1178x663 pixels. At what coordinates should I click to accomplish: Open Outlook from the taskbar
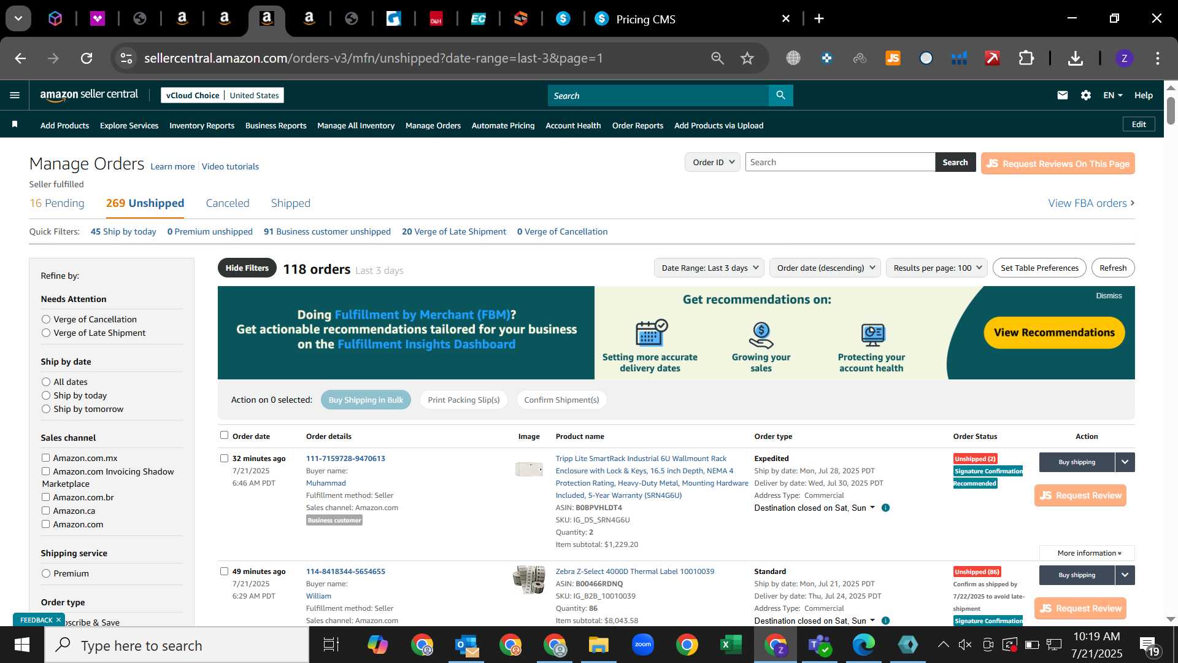[x=467, y=645]
